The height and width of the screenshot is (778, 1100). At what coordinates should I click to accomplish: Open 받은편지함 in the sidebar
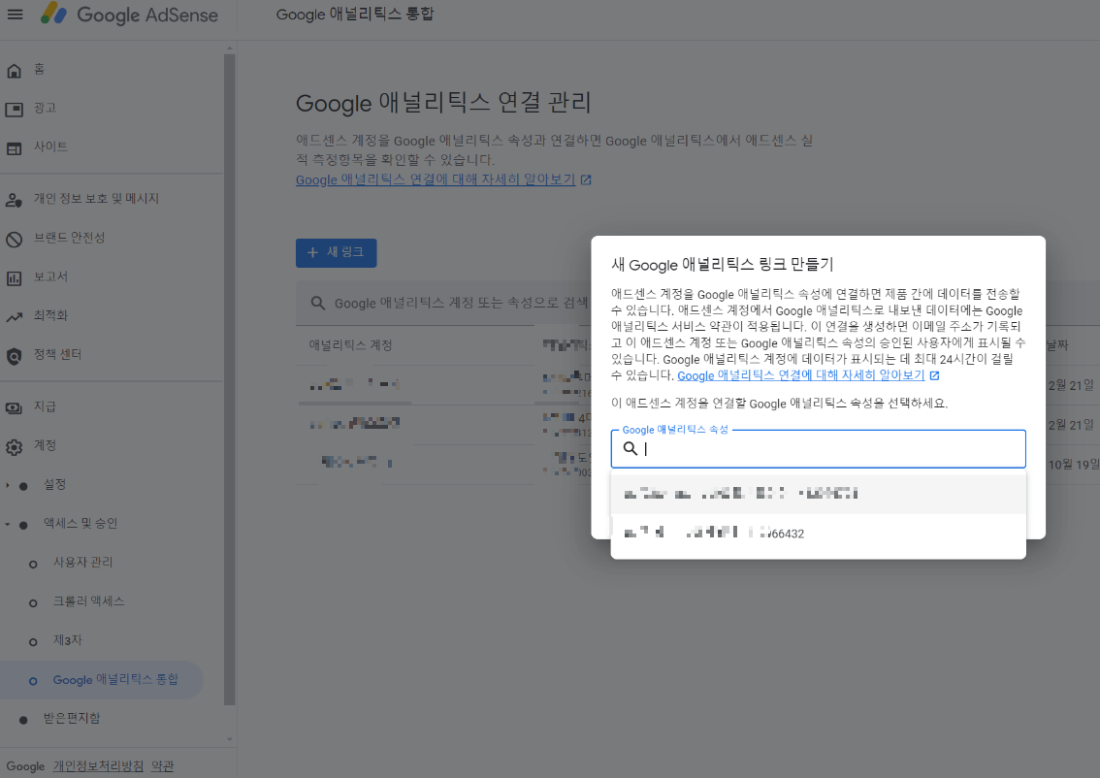coord(72,718)
